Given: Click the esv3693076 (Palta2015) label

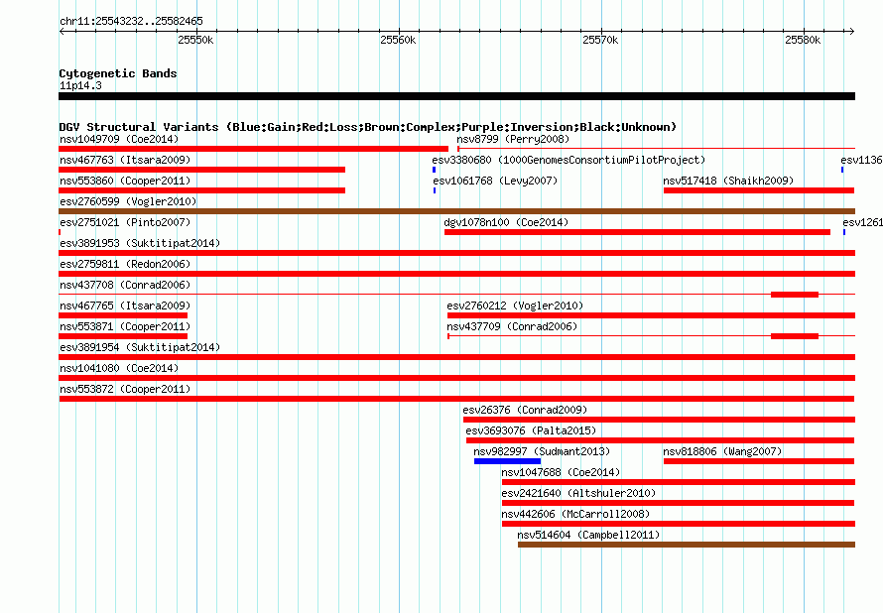Looking at the screenshot, I should [x=531, y=430].
